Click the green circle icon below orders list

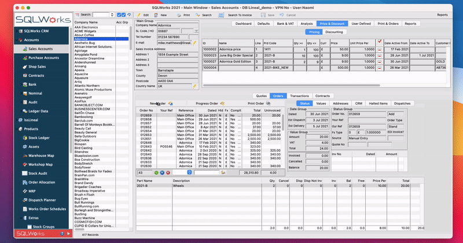point(156,172)
